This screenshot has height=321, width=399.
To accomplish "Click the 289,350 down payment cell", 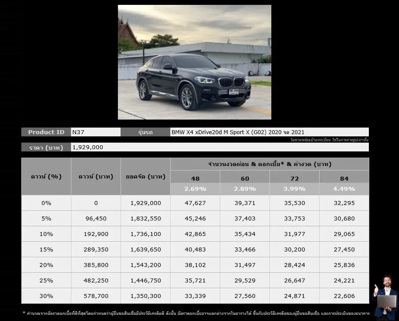I will tap(96, 249).
